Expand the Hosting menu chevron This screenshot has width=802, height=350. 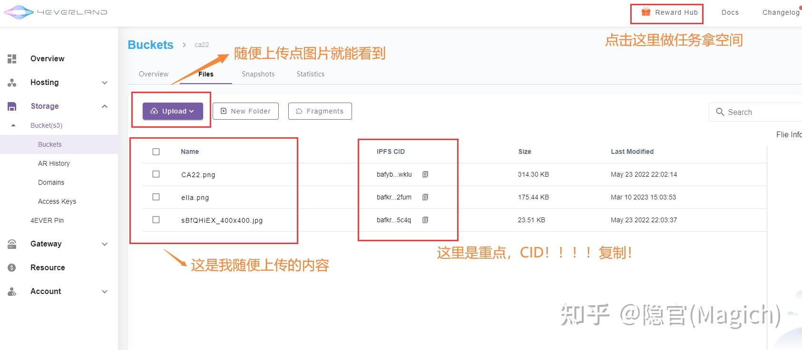[105, 83]
